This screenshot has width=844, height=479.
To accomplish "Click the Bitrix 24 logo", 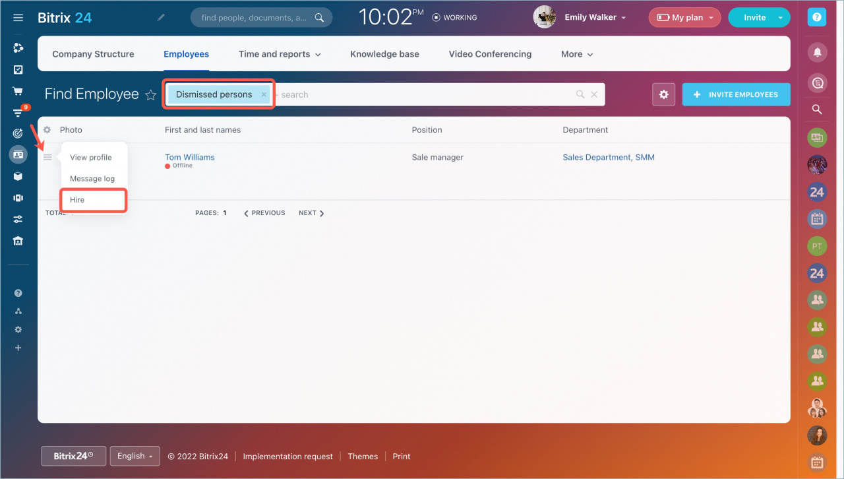I will coord(65,18).
